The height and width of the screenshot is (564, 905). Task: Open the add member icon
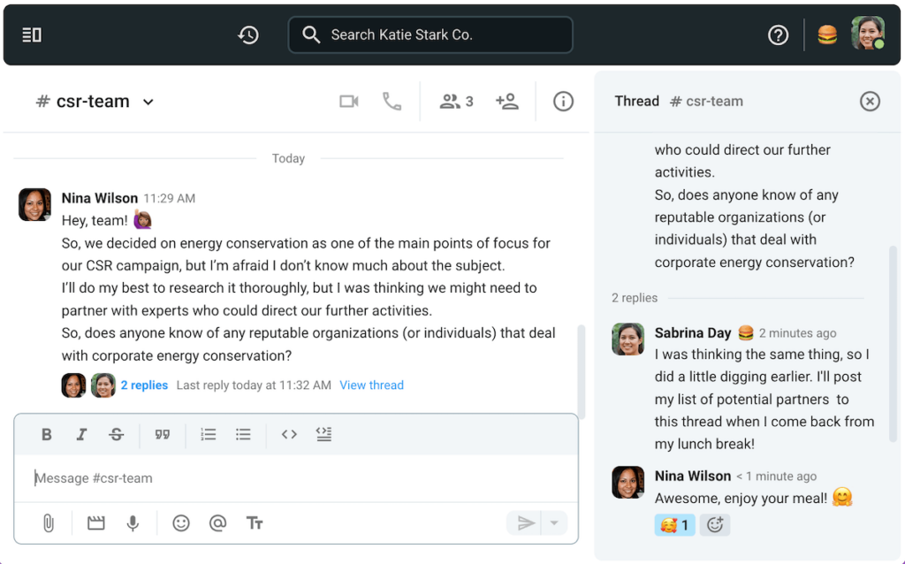click(x=507, y=102)
